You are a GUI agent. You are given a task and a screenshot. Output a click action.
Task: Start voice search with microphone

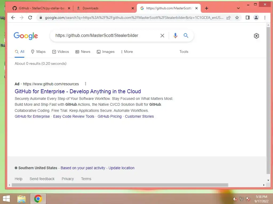(x=175, y=36)
